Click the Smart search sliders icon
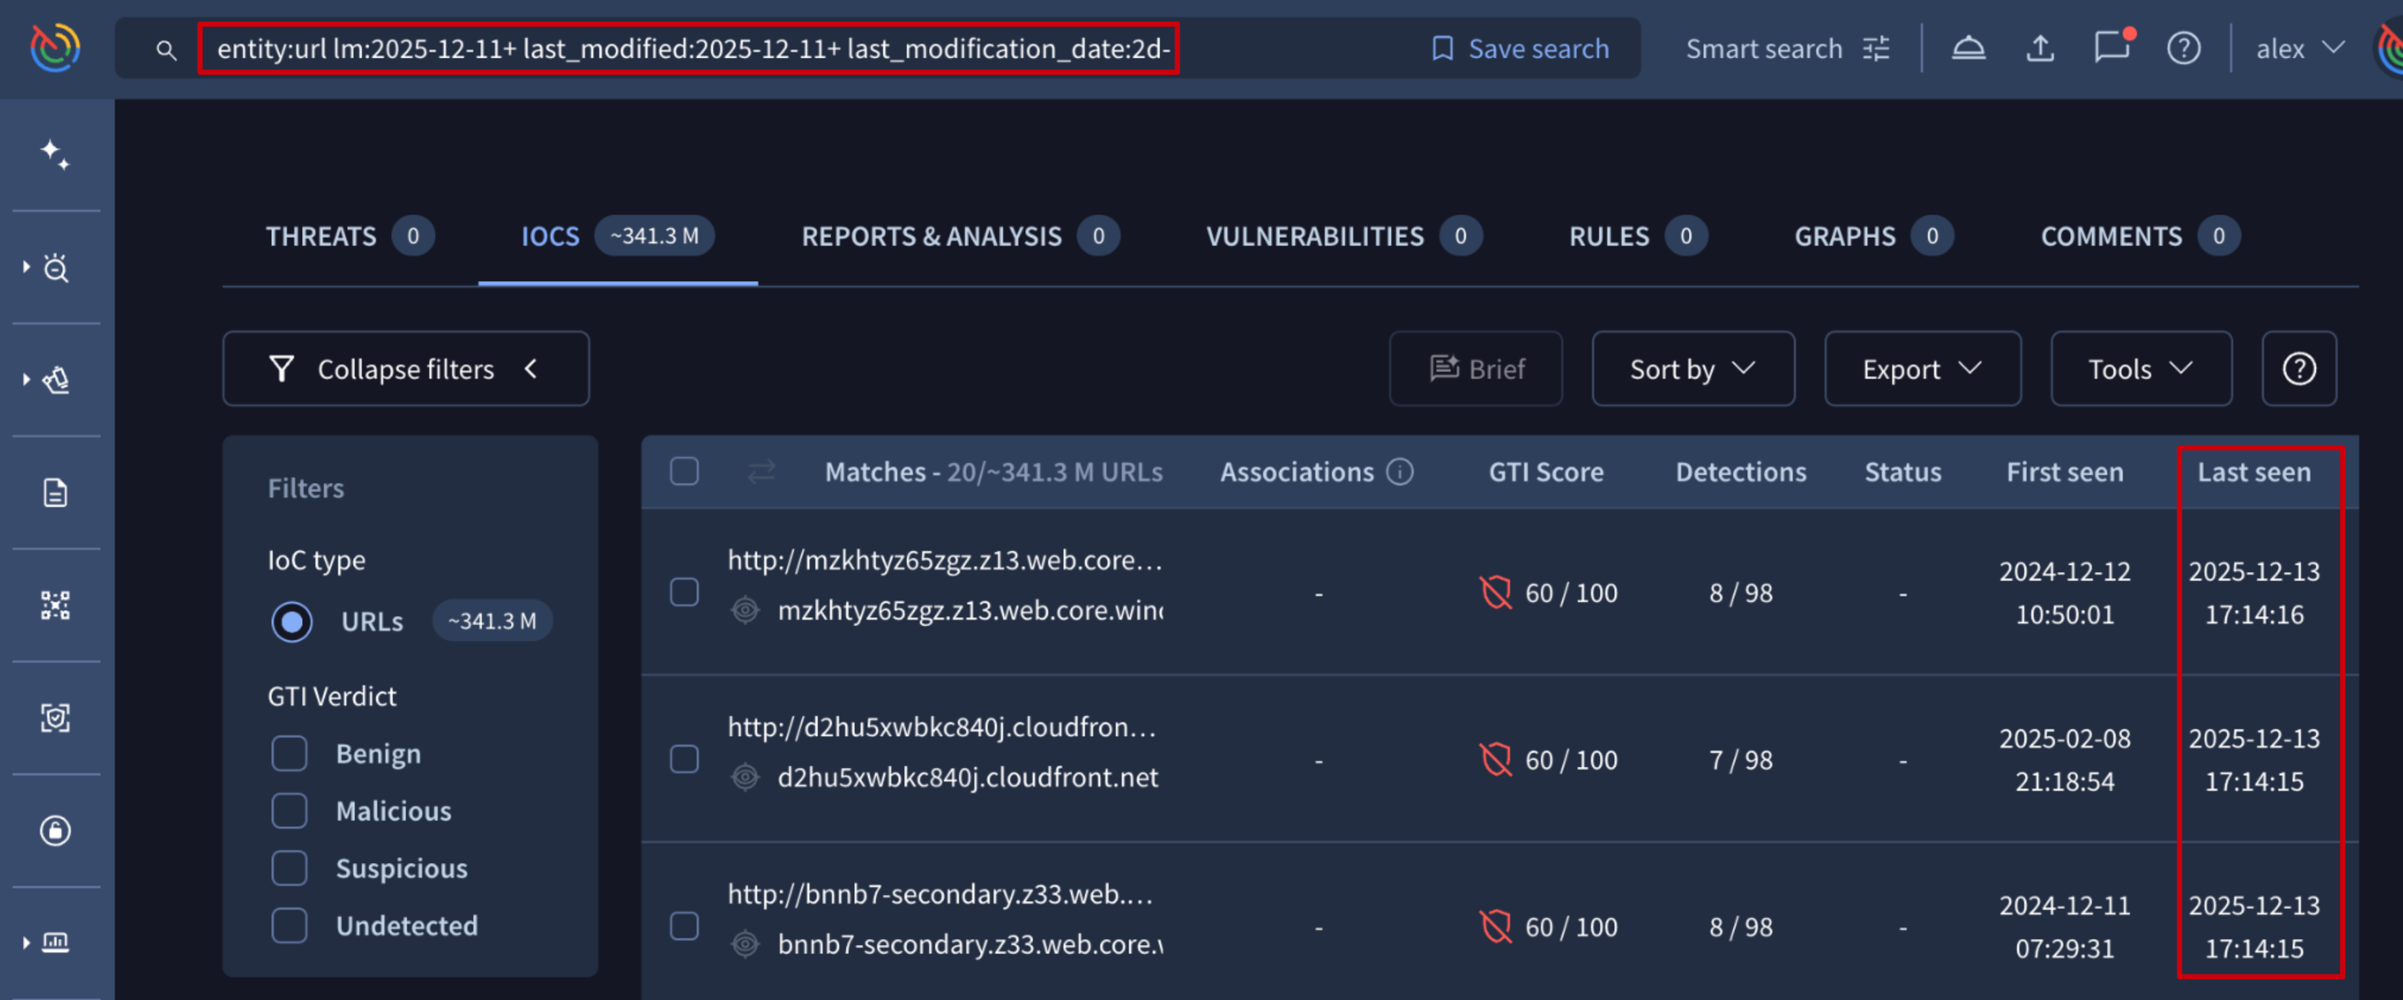The height and width of the screenshot is (1000, 2403). pos(1876,48)
